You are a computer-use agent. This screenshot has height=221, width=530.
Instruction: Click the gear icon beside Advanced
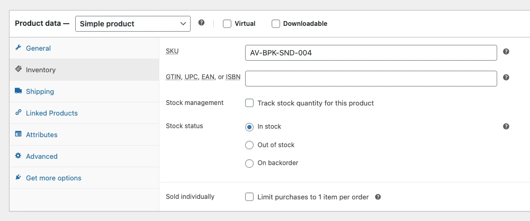18,156
